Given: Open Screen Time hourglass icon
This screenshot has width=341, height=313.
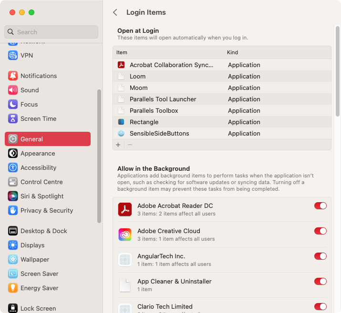Looking at the screenshot, I should click(13, 118).
